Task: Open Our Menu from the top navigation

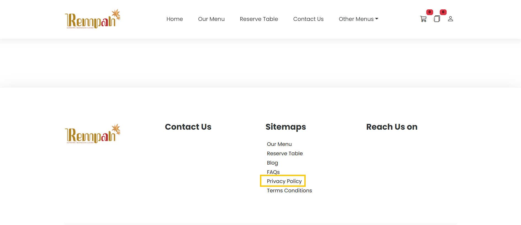Action: click(x=211, y=19)
